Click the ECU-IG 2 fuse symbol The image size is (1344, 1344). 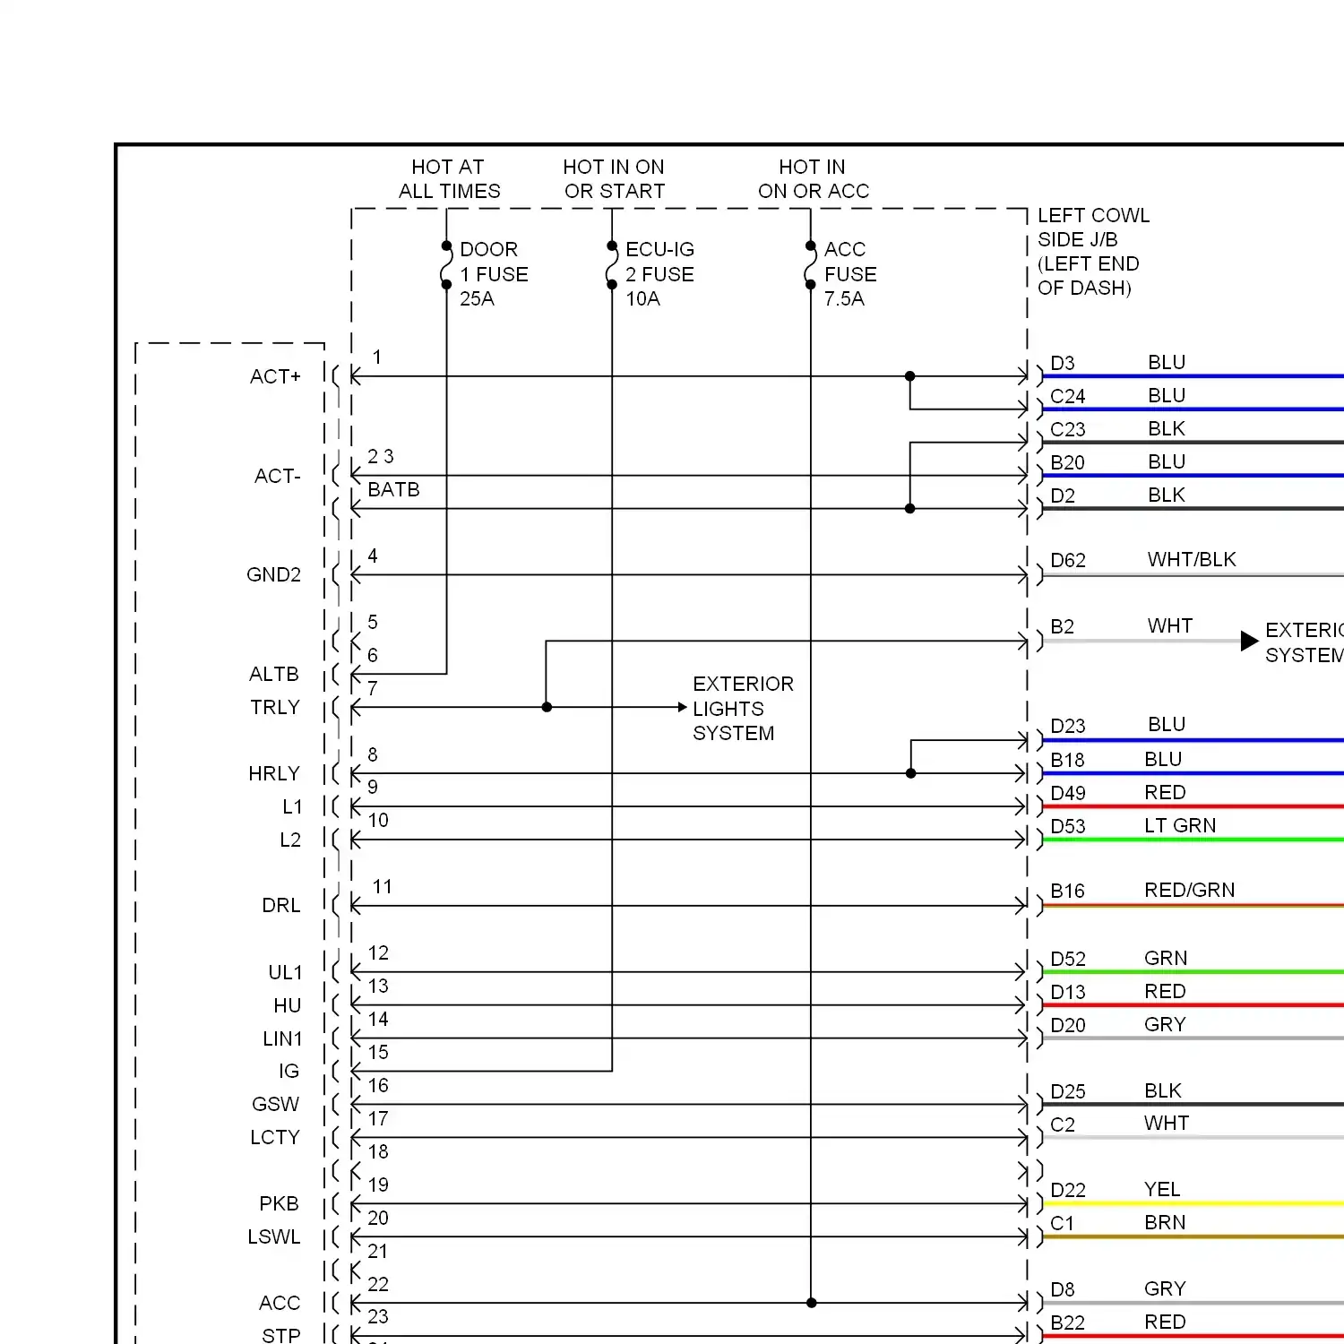pos(612,265)
